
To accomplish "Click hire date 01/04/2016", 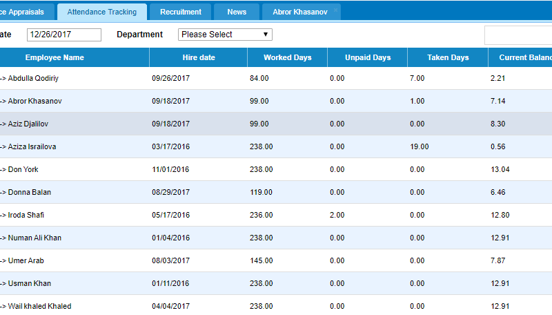I will (x=170, y=238).
